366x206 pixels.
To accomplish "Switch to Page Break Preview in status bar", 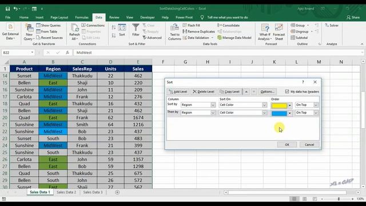I will pyautogui.click(x=315, y=199).
